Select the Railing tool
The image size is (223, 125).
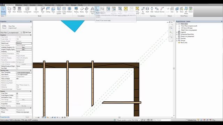[76, 10]
